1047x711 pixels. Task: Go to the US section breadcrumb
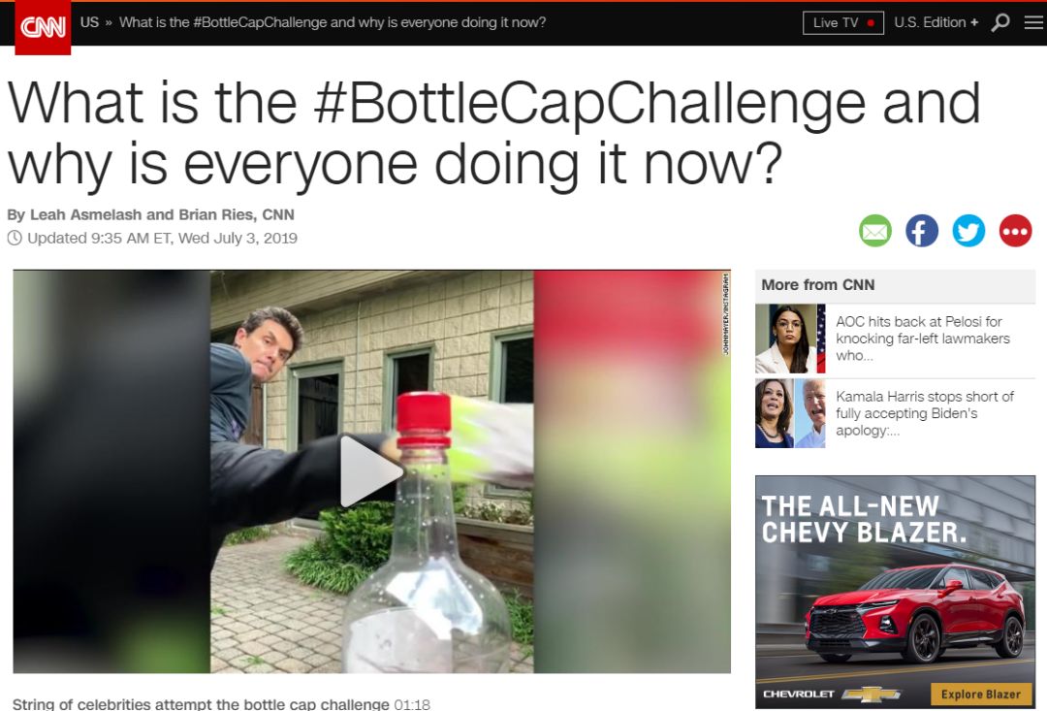click(89, 22)
